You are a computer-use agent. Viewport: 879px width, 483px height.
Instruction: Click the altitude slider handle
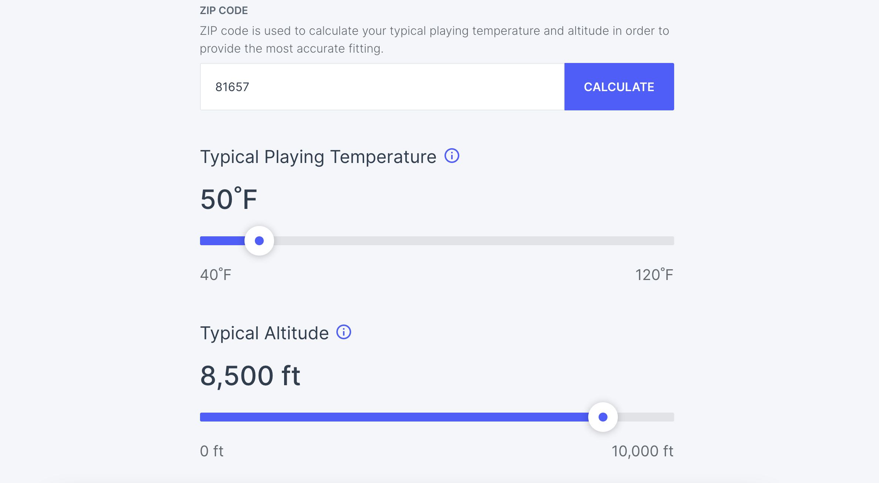(603, 417)
